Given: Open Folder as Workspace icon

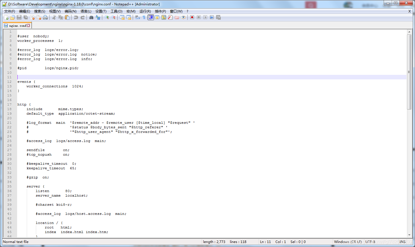Looking at the screenshot, I should click(x=177, y=17).
